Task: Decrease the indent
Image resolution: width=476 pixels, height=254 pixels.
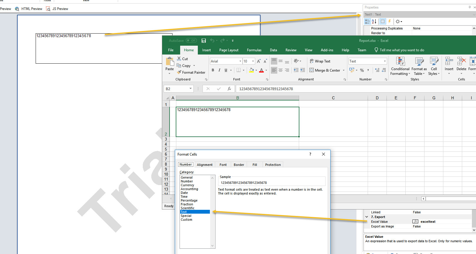Action: coord(296,70)
